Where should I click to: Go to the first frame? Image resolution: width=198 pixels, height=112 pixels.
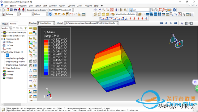click(x=161, y=23)
